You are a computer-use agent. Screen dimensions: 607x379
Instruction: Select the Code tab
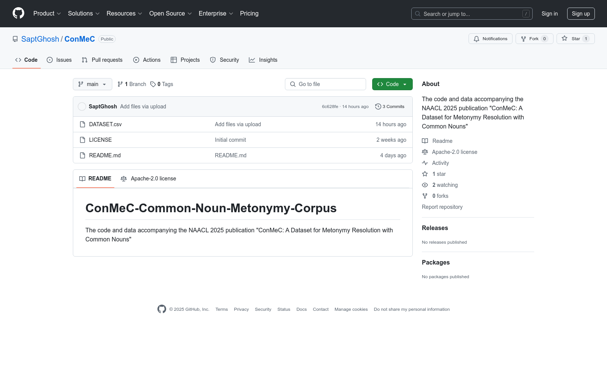point(27,60)
